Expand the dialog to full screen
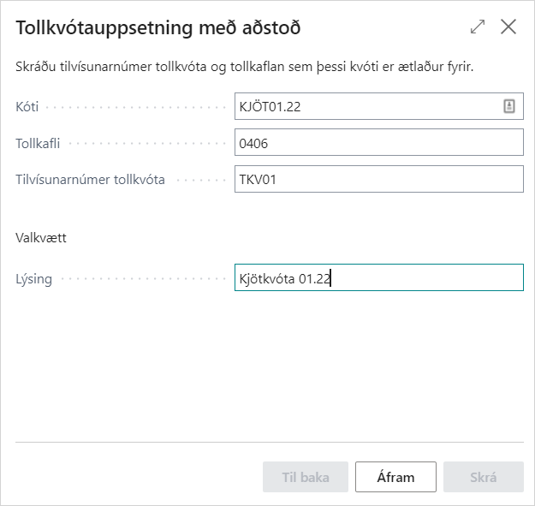The width and height of the screenshot is (535, 506). 478,27
